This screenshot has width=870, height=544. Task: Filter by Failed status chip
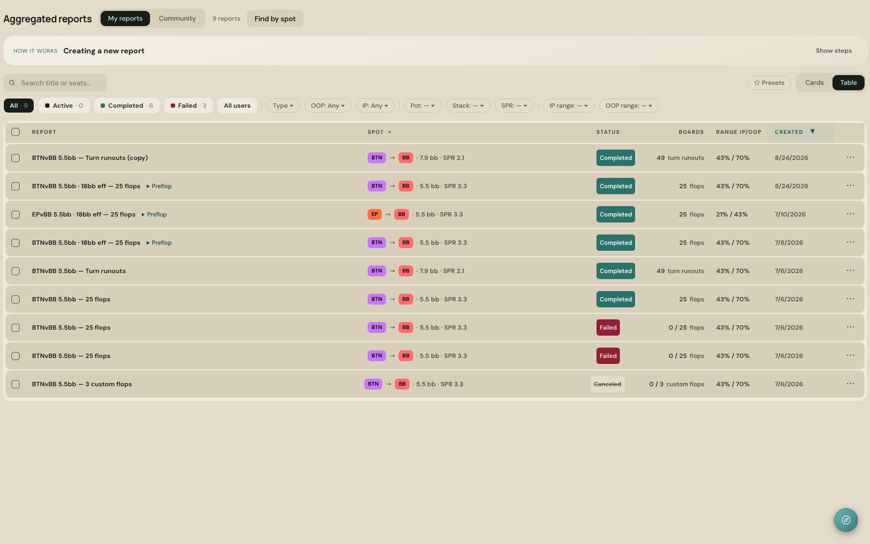(189, 106)
